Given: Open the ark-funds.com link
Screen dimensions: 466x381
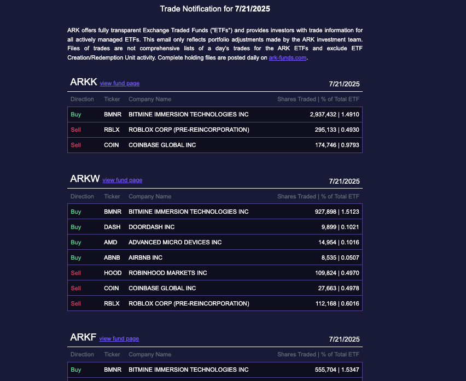Looking at the screenshot, I should [288, 58].
